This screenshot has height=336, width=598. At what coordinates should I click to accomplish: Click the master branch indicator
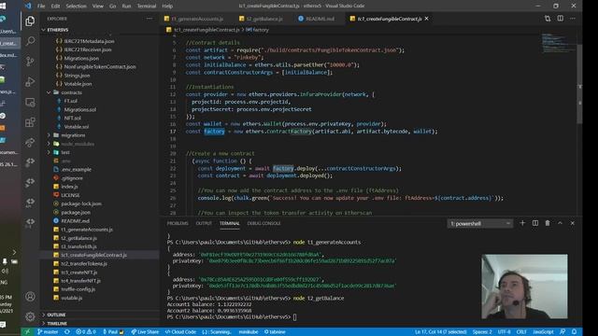(x=48, y=332)
